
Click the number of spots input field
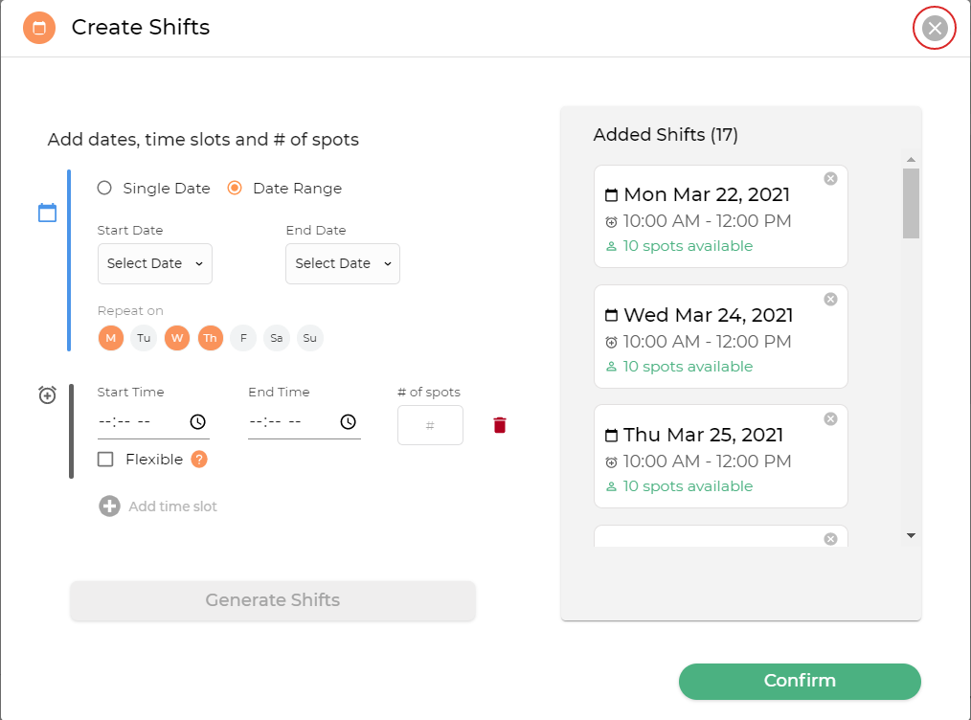(430, 426)
